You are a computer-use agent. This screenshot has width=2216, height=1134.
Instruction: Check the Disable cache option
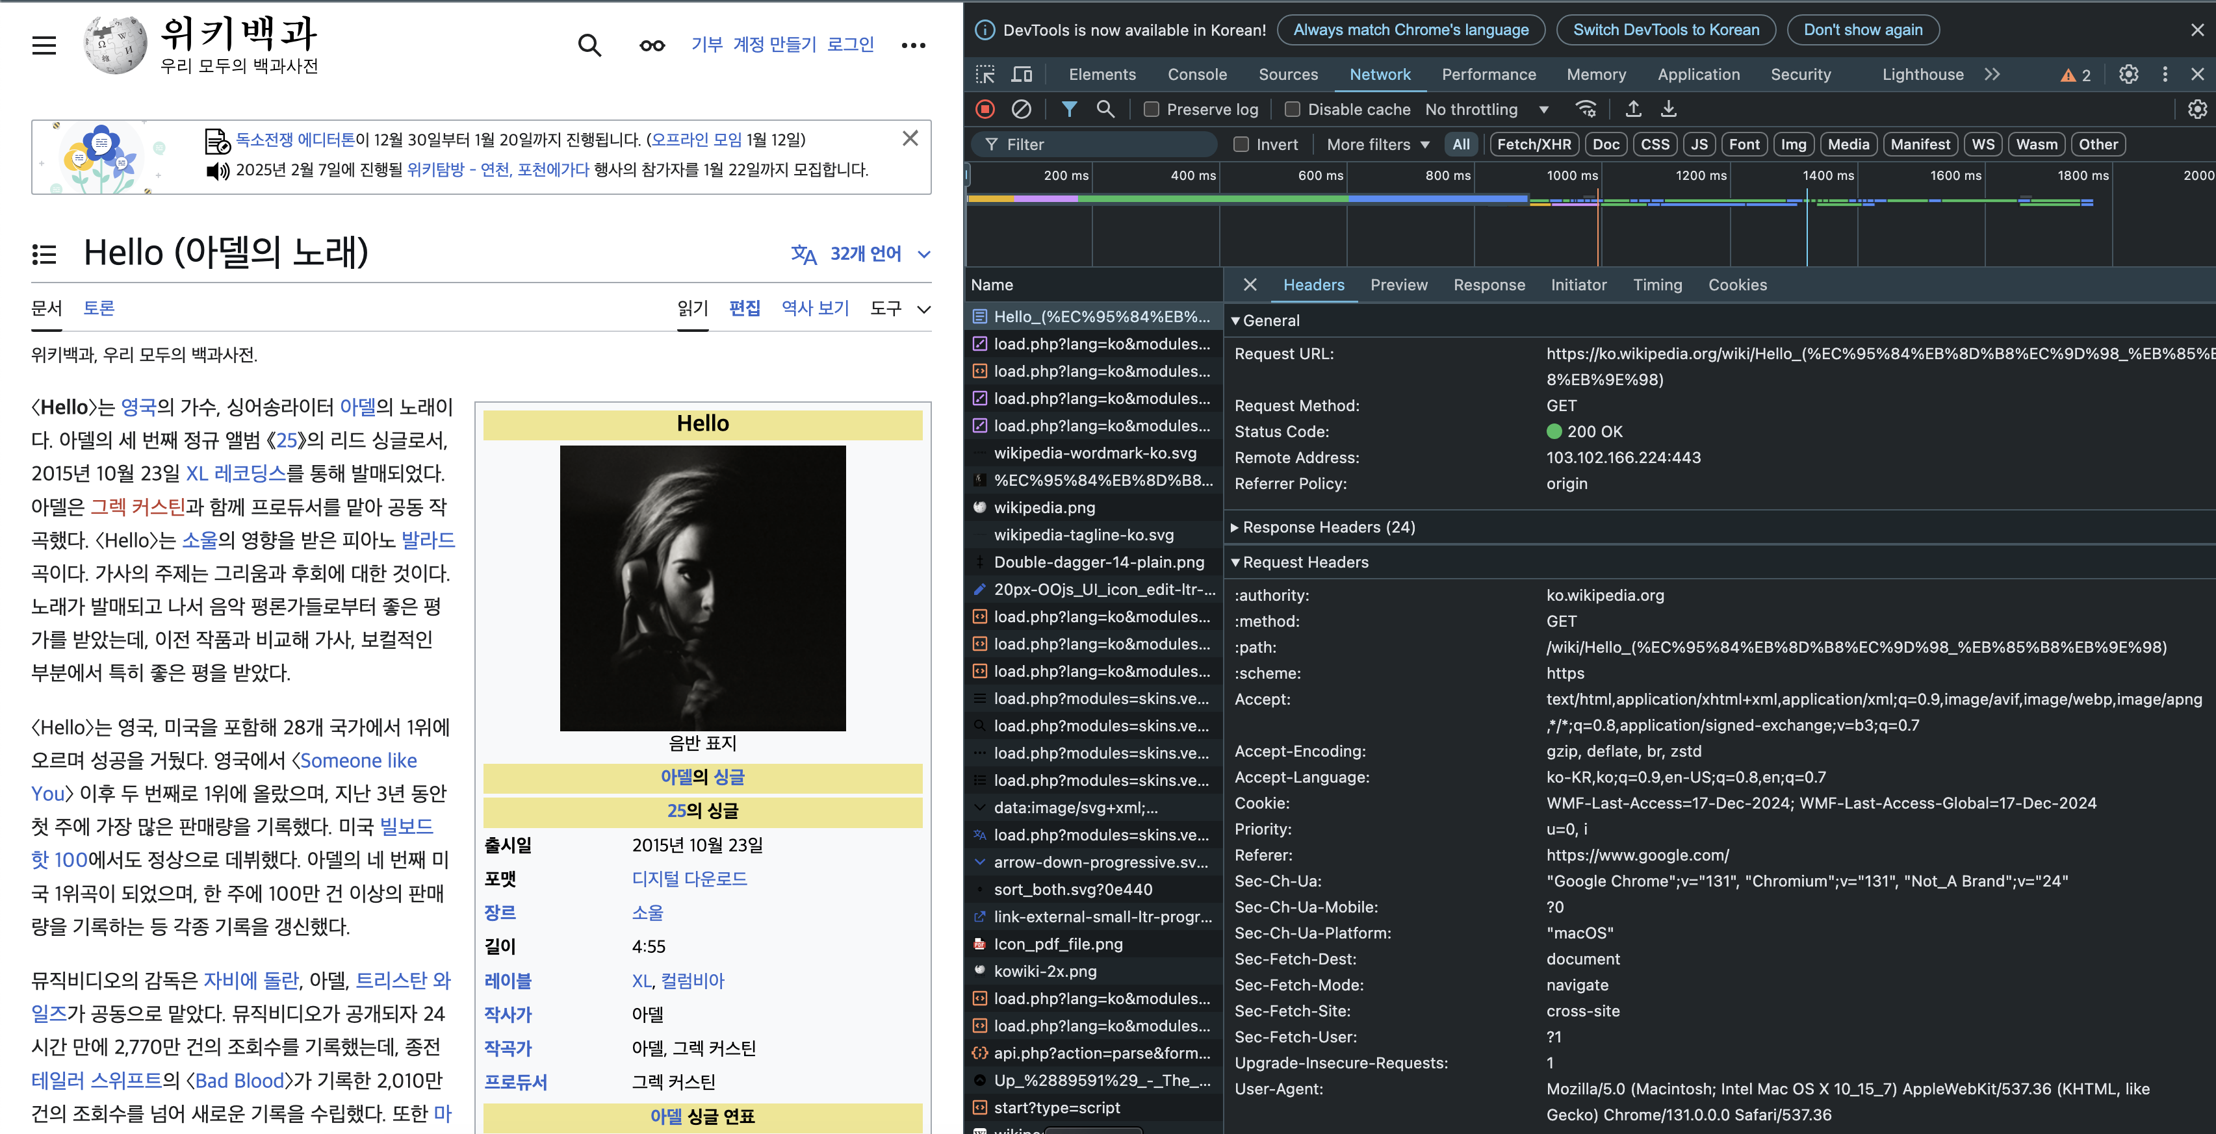pos(1292,109)
